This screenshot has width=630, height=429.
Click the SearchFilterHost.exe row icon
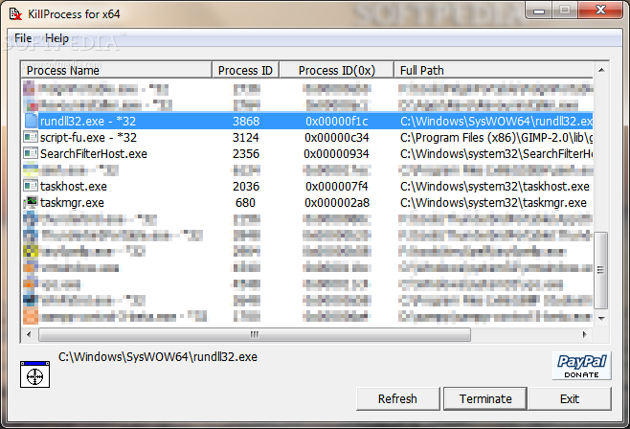pos(31,153)
